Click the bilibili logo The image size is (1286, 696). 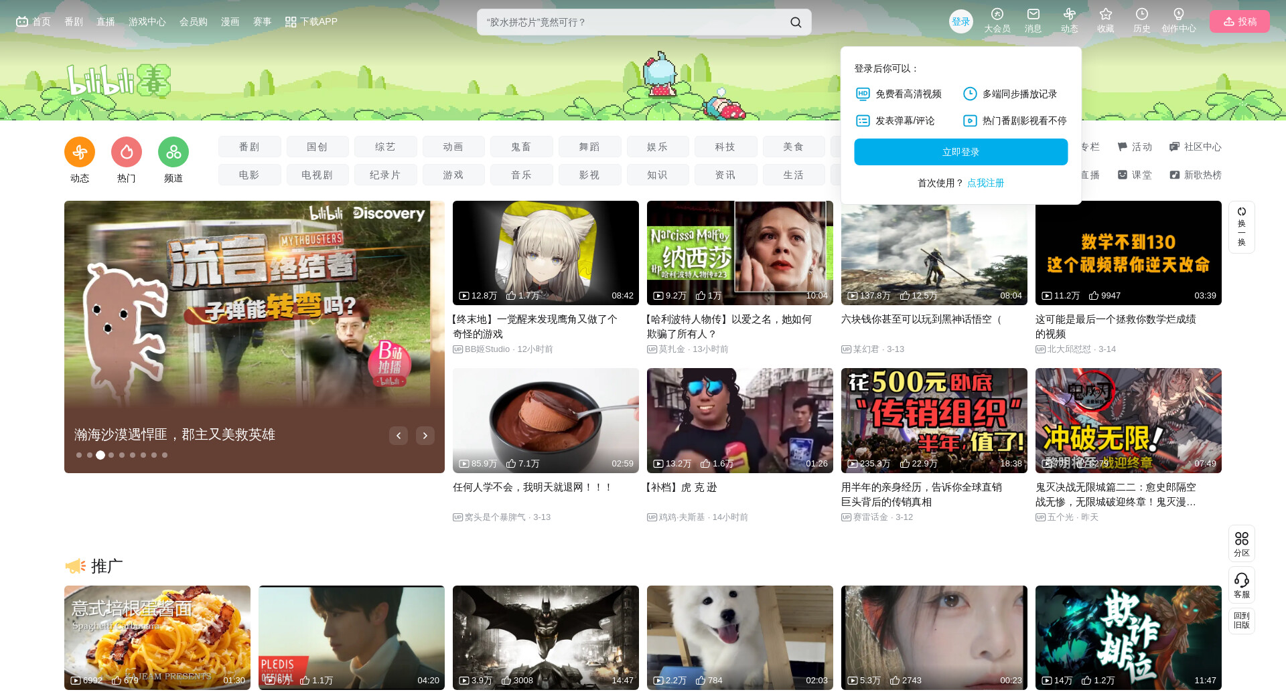pyautogui.click(x=119, y=82)
